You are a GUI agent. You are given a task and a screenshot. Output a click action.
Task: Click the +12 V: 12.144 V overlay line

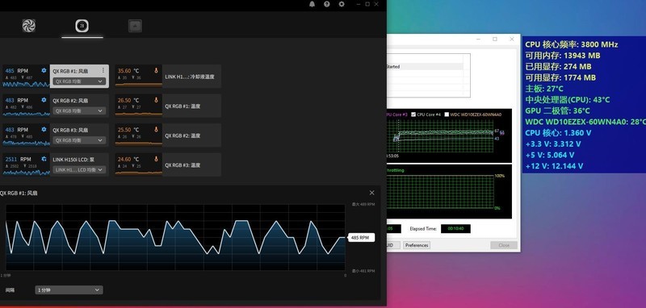(554, 166)
